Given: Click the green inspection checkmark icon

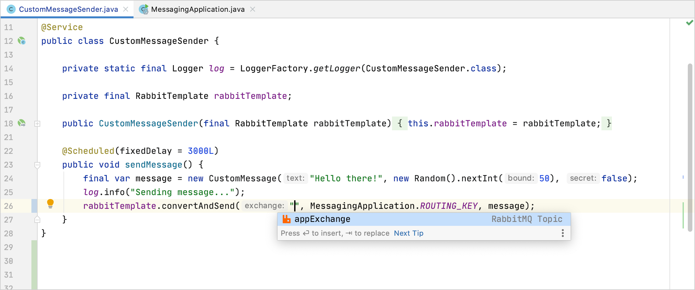Looking at the screenshot, I should pyautogui.click(x=689, y=23).
